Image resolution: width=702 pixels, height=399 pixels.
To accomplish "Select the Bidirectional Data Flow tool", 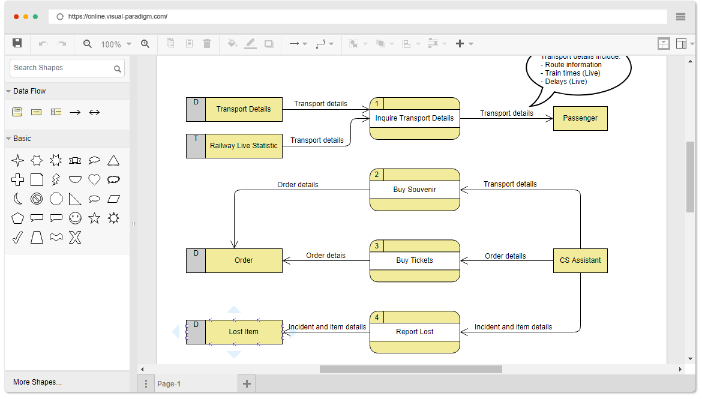I will point(94,112).
